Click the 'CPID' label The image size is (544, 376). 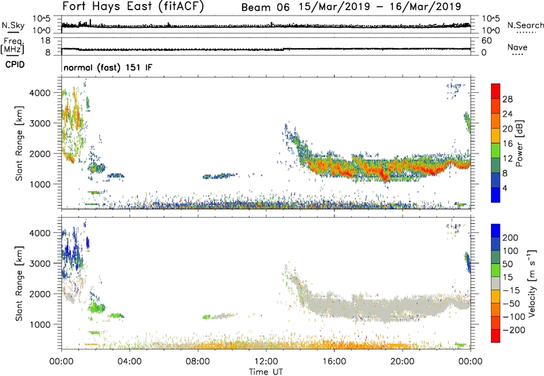[15, 64]
